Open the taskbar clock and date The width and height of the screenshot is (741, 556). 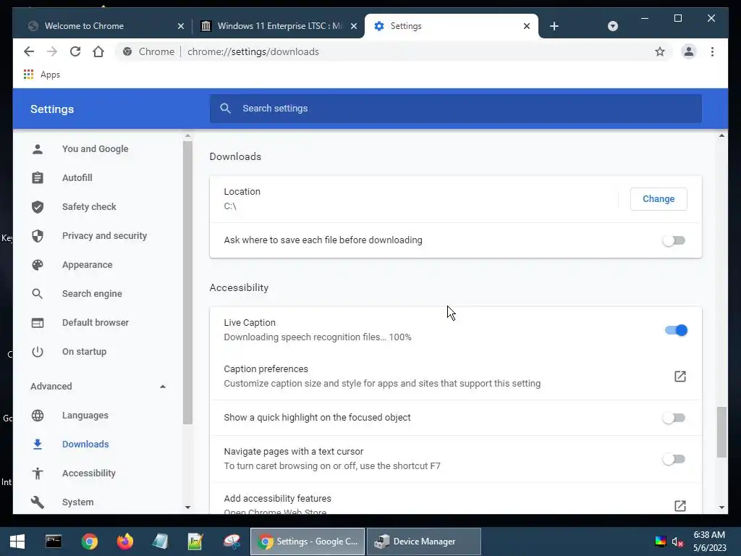coord(709,542)
